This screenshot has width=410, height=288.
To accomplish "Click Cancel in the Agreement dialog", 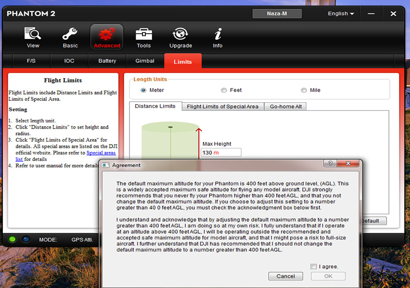I will (285, 276).
